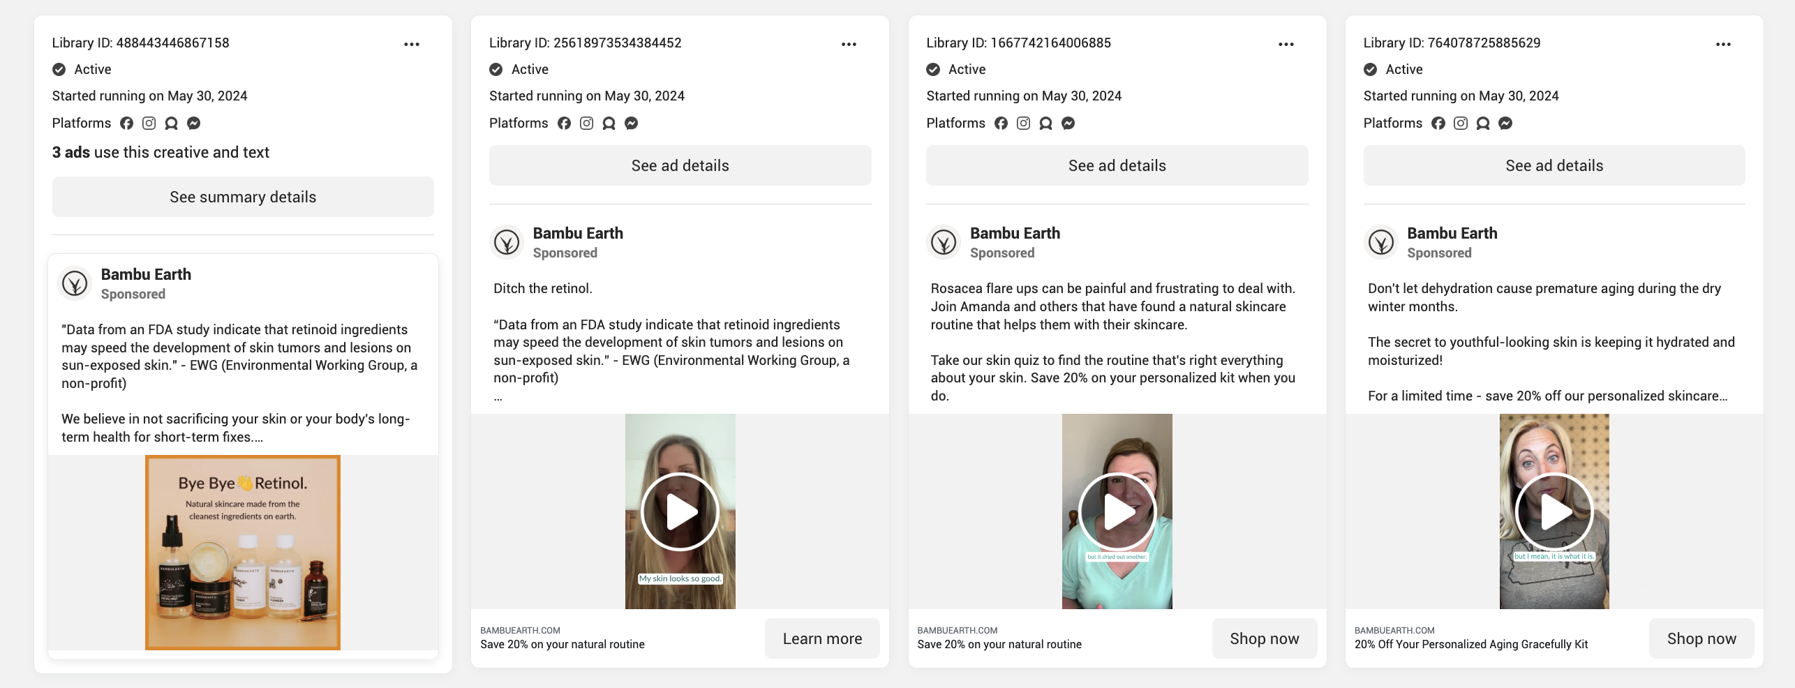Click the Instagram platform icon in second ad
Image resolution: width=1795 pixels, height=688 pixels.
586,124
